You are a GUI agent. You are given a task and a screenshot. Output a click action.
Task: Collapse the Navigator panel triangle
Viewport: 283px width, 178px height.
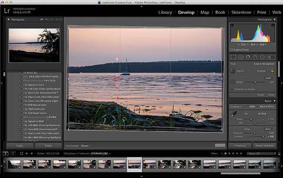(x=8, y=20)
